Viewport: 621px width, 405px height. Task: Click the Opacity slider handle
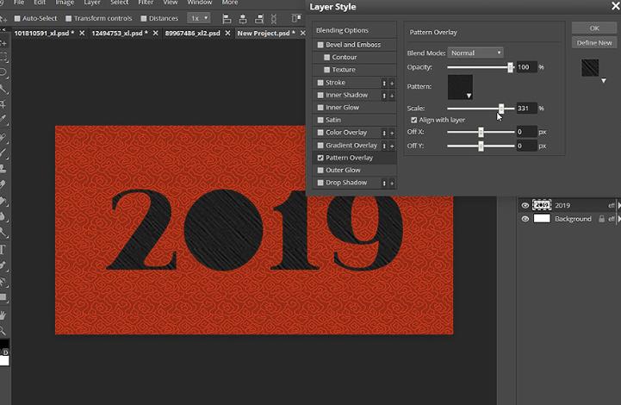point(510,67)
